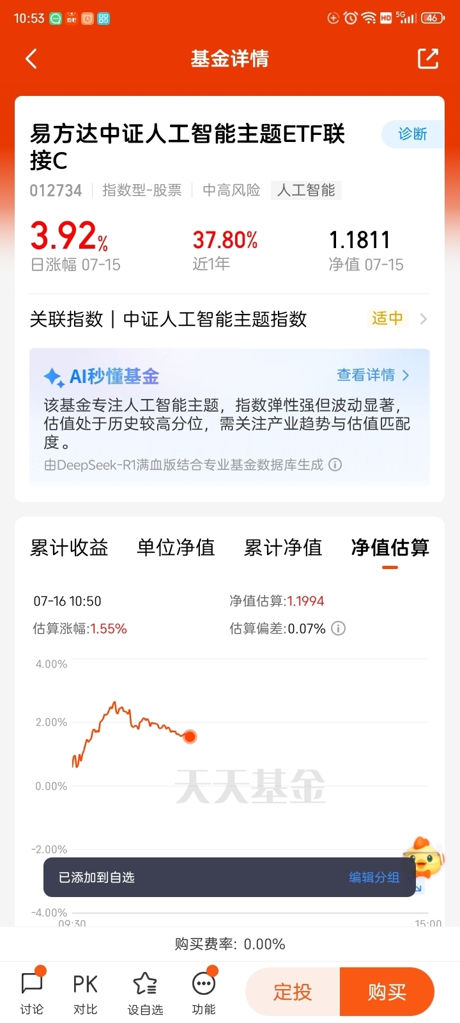The width and height of the screenshot is (460, 1023).
Task: Tap the 购买 buy button
Action: tap(387, 992)
